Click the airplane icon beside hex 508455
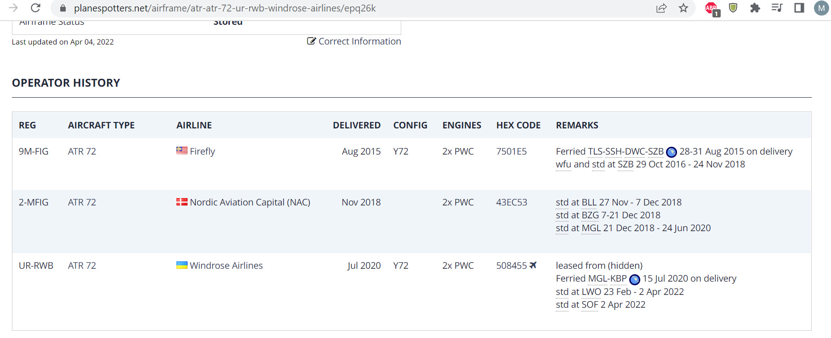The height and width of the screenshot is (338, 831). pos(533,265)
